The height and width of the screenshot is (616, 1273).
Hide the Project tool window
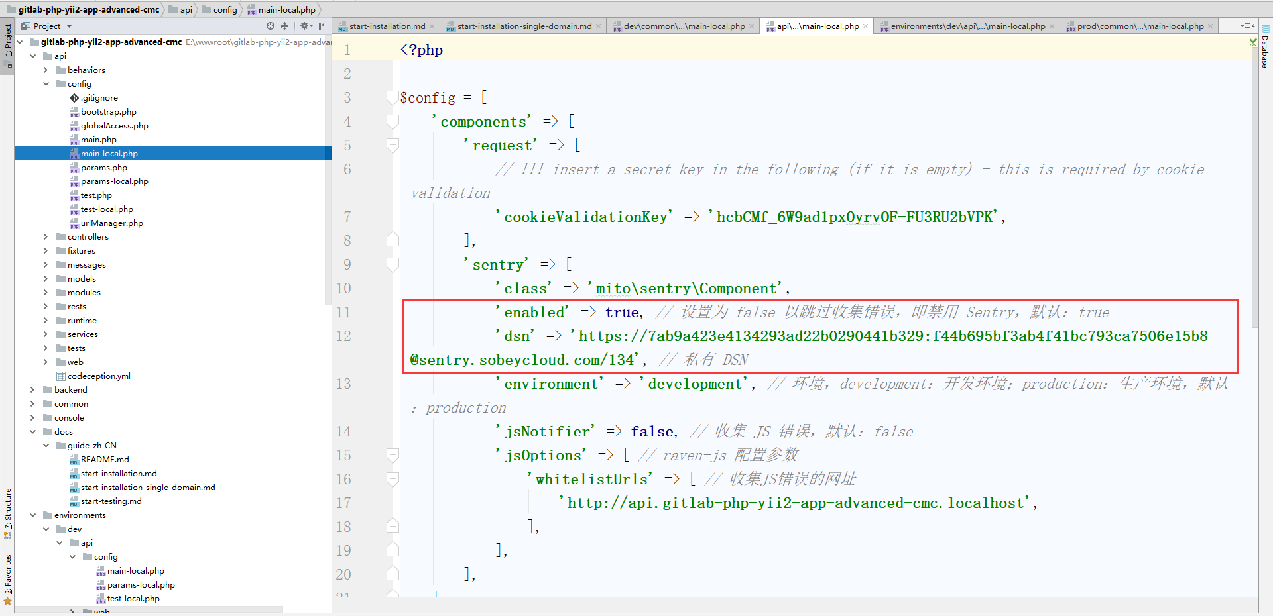click(323, 26)
